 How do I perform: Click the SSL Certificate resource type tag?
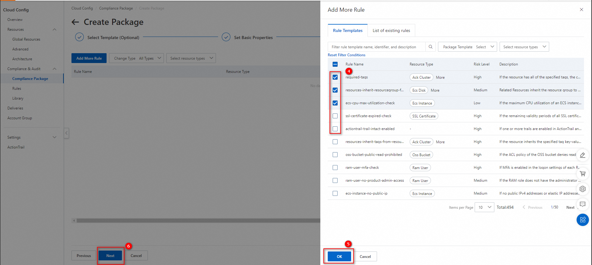(424, 116)
